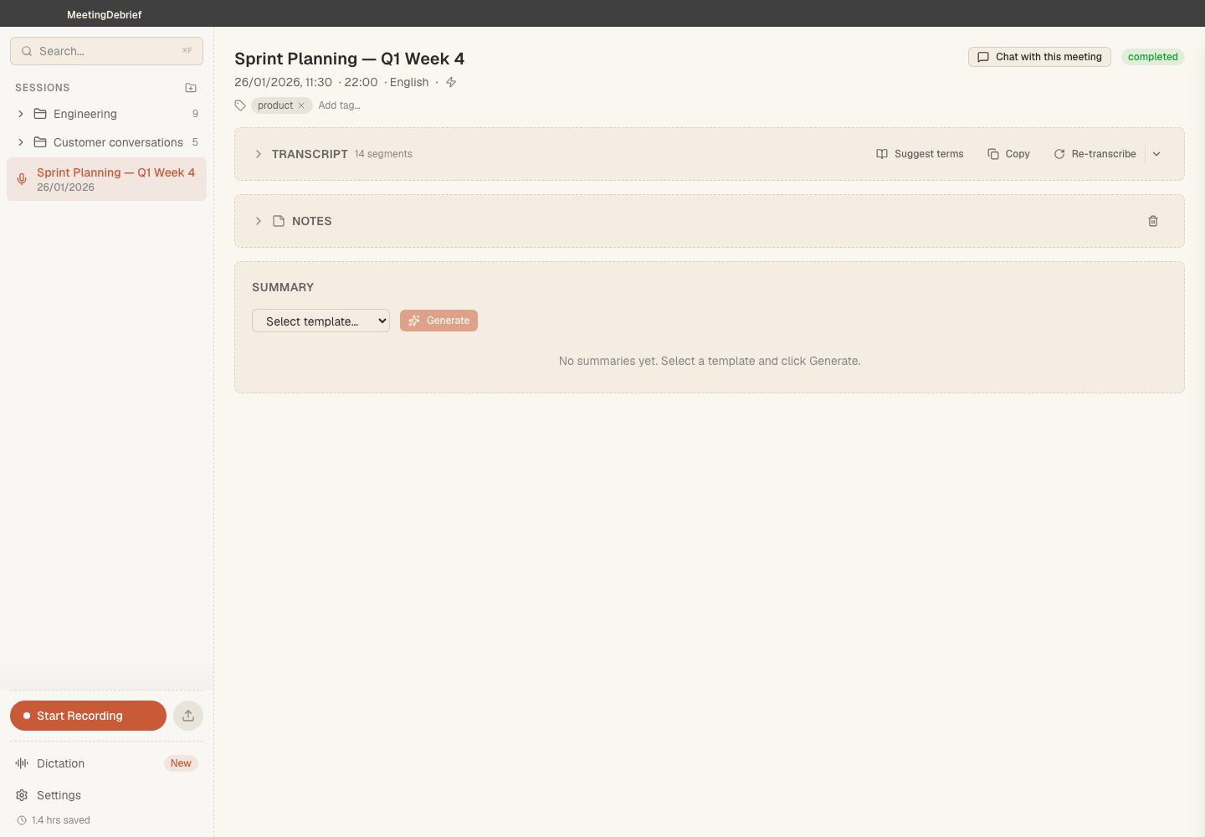1205x837 pixels.
Task: Delete notes with the trash icon
Action: tap(1153, 221)
